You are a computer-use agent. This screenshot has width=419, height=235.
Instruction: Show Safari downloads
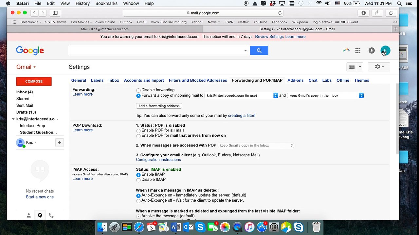(x=364, y=13)
